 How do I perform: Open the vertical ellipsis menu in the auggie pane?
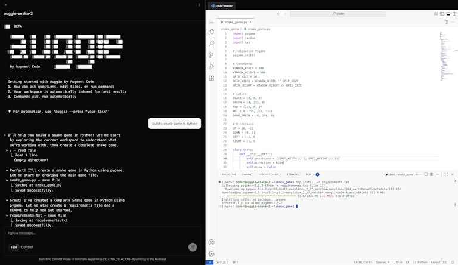tap(199, 5)
